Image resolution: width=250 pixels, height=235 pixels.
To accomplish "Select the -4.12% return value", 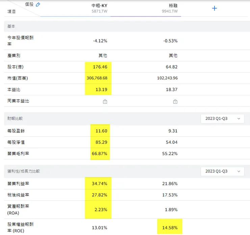I will pyautogui.click(x=100, y=41).
